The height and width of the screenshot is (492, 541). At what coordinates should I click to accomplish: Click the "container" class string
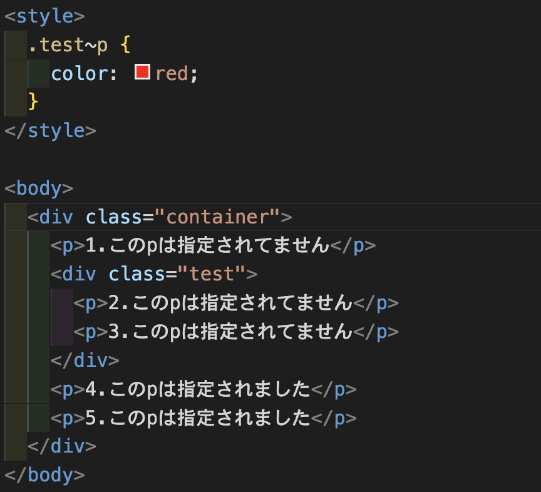point(217,217)
